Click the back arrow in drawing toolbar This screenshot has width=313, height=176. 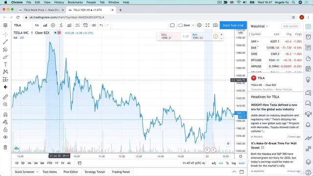5,87
